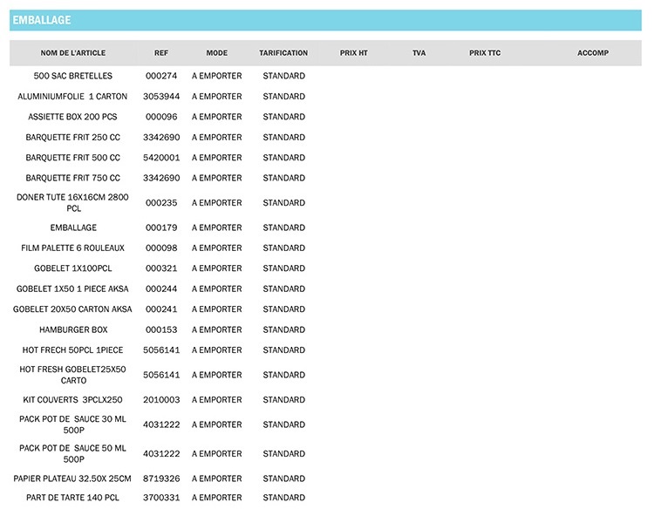Click STANDARD in the GOBELET 1X100PCL row
The width and height of the screenshot is (654, 509).
pyautogui.click(x=284, y=268)
